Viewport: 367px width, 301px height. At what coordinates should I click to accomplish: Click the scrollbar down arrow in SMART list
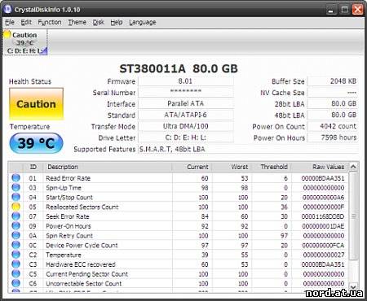pos(353,286)
